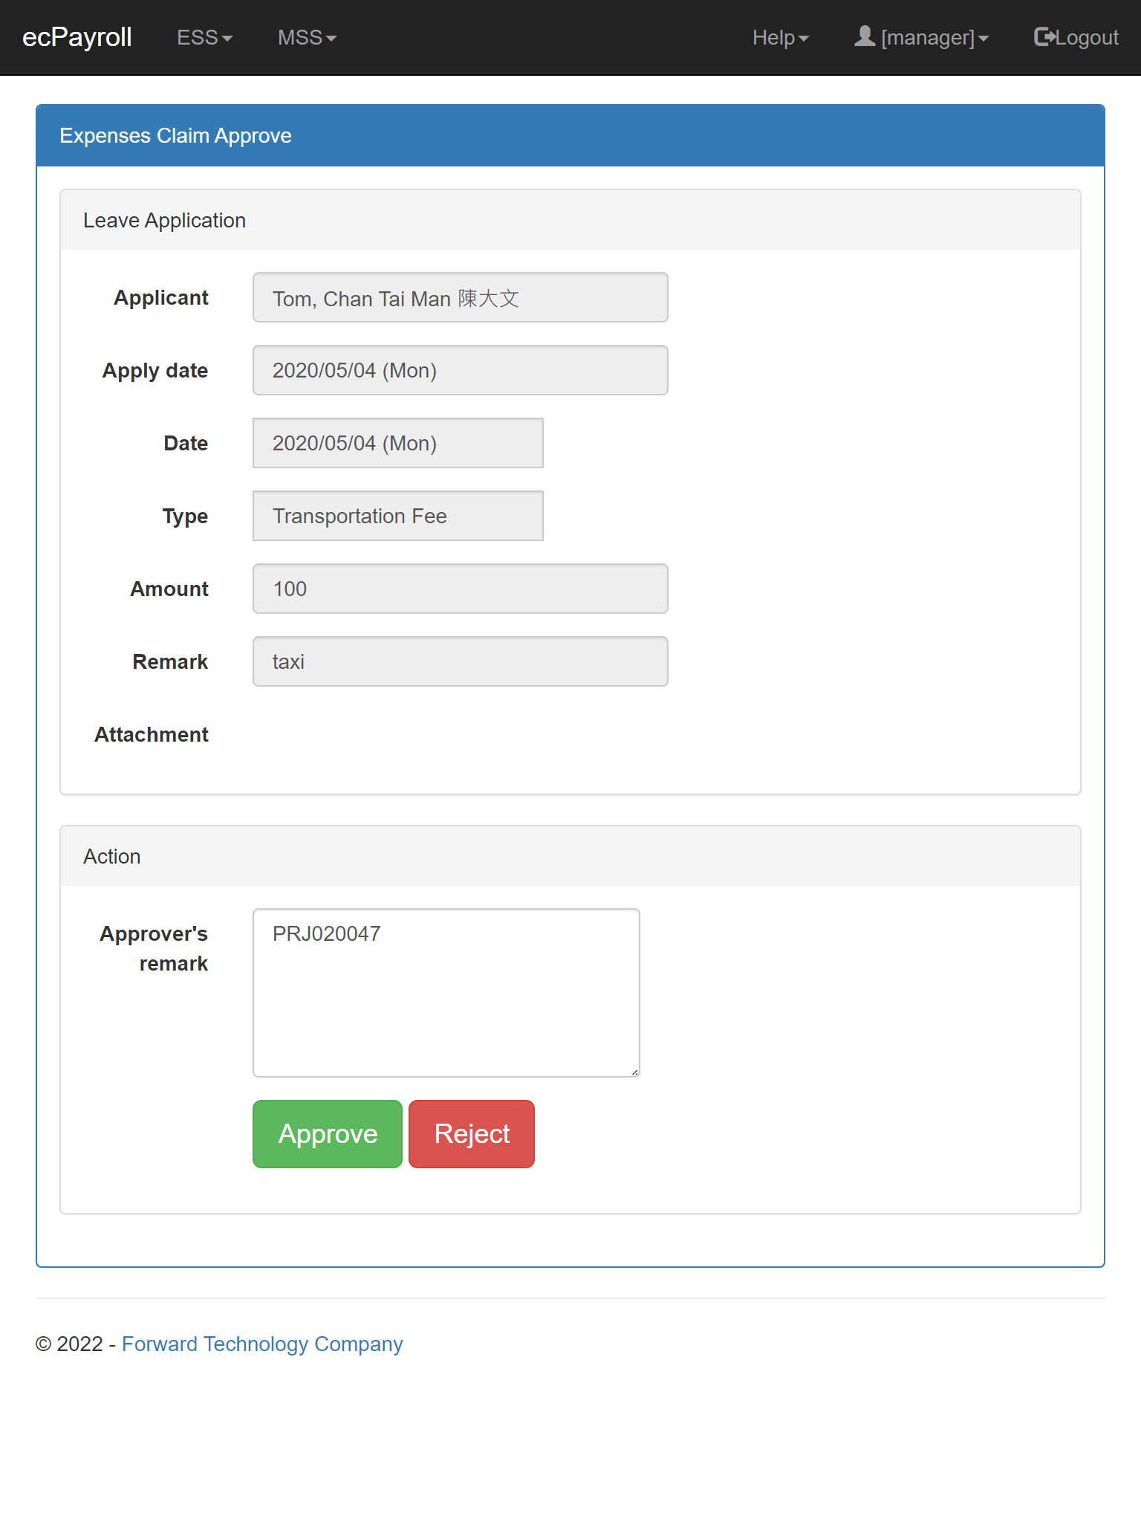Click the ecPayroll brand link
Screen dimensions: 1141x1522
[x=77, y=37]
